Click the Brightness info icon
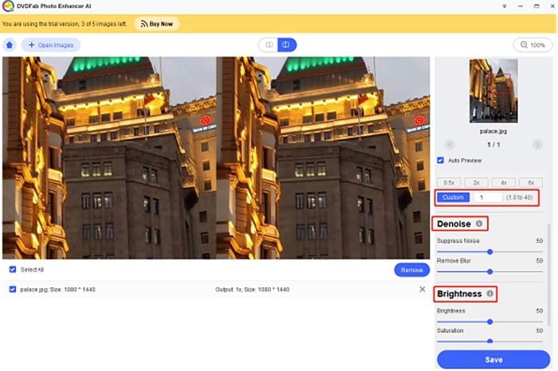Viewport: 558px width, 371px height. [489, 294]
